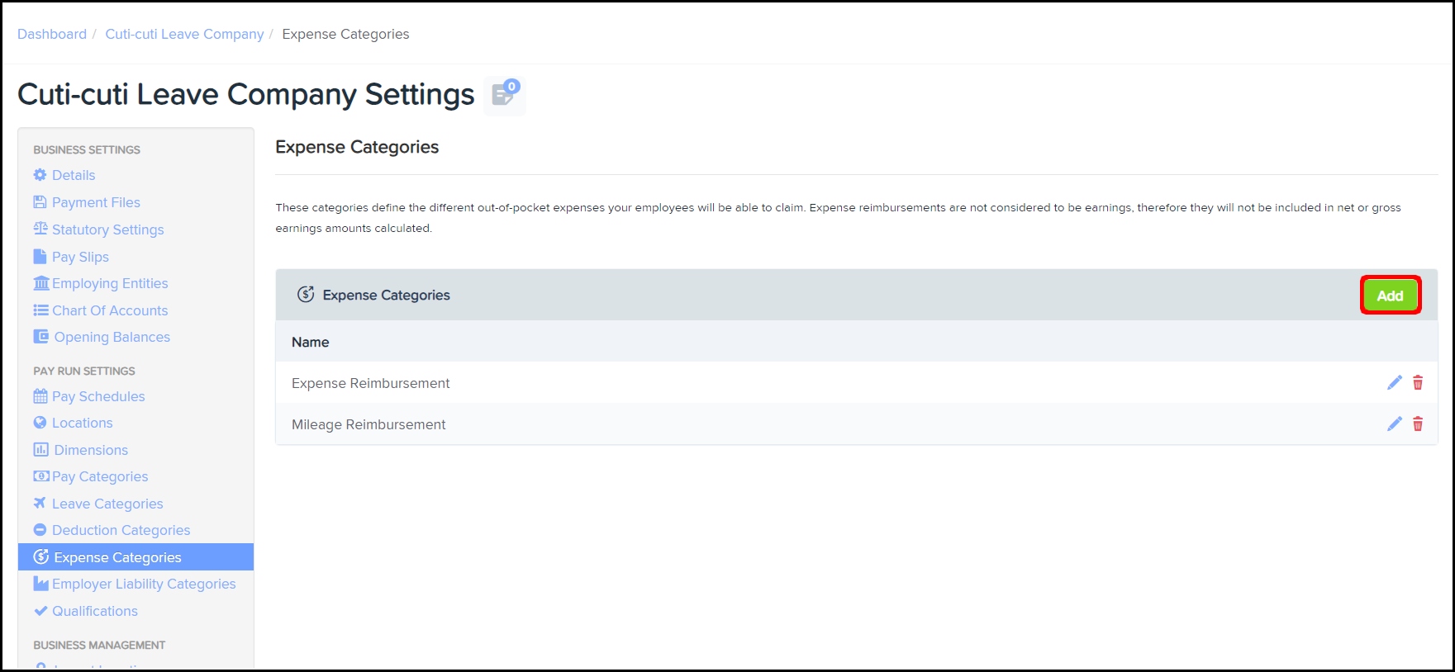
Task: Click the scales icon beside Statutory Settings
Action: (x=40, y=230)
